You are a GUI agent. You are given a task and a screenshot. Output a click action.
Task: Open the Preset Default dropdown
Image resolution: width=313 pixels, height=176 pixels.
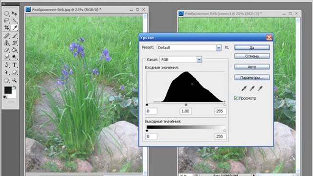[x=189, y=48]
